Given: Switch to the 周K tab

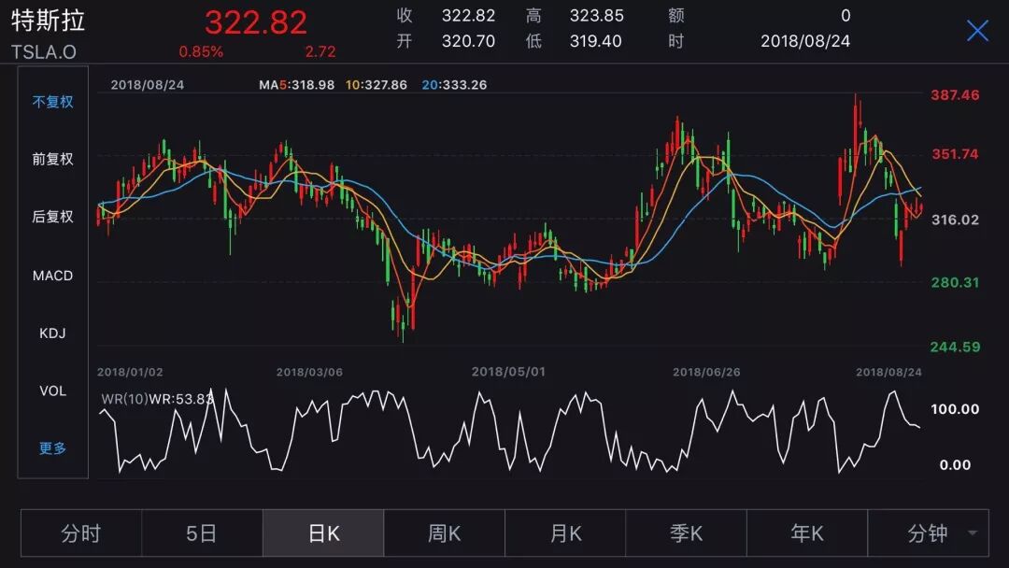Looking at the screenshot, I should pyautogui.click(x=444, y=533).
